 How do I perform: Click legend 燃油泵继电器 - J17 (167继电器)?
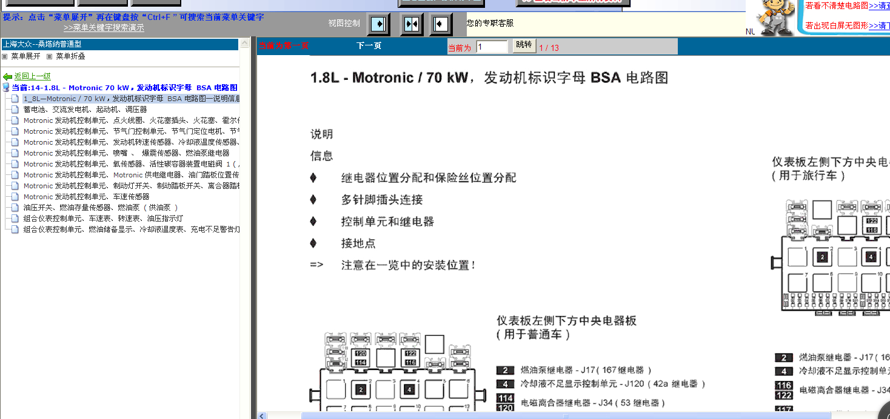click(586, 370)
